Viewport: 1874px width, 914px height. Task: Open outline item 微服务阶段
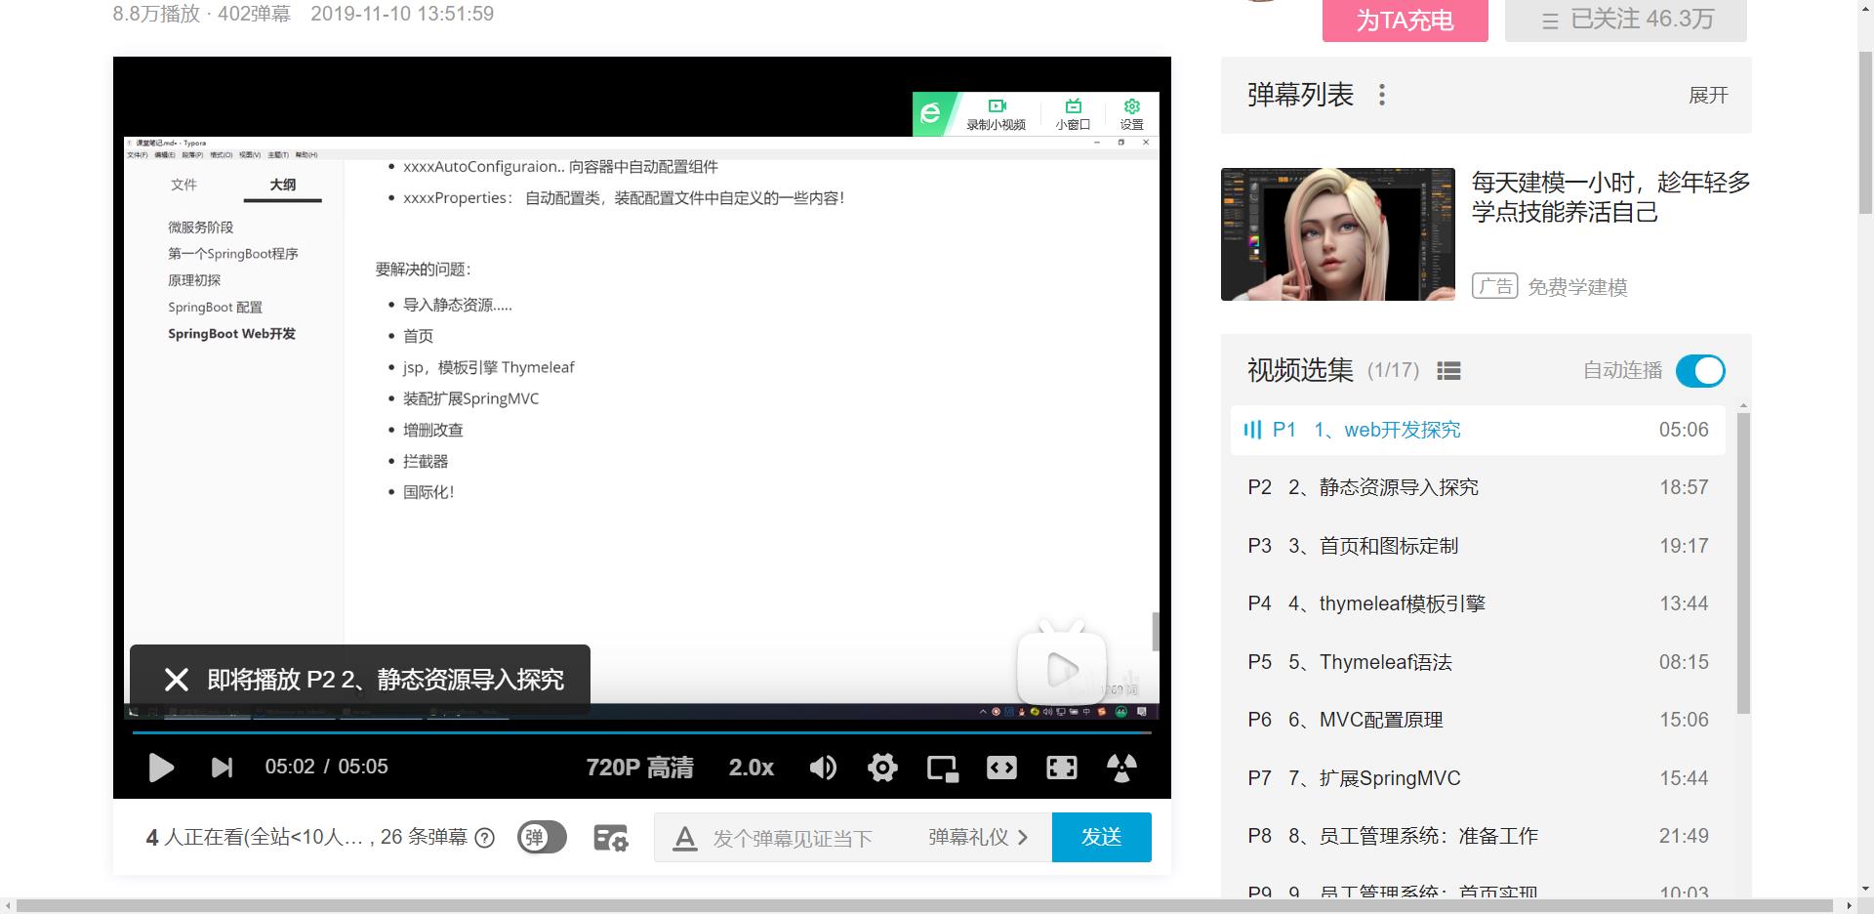(200, 227)
